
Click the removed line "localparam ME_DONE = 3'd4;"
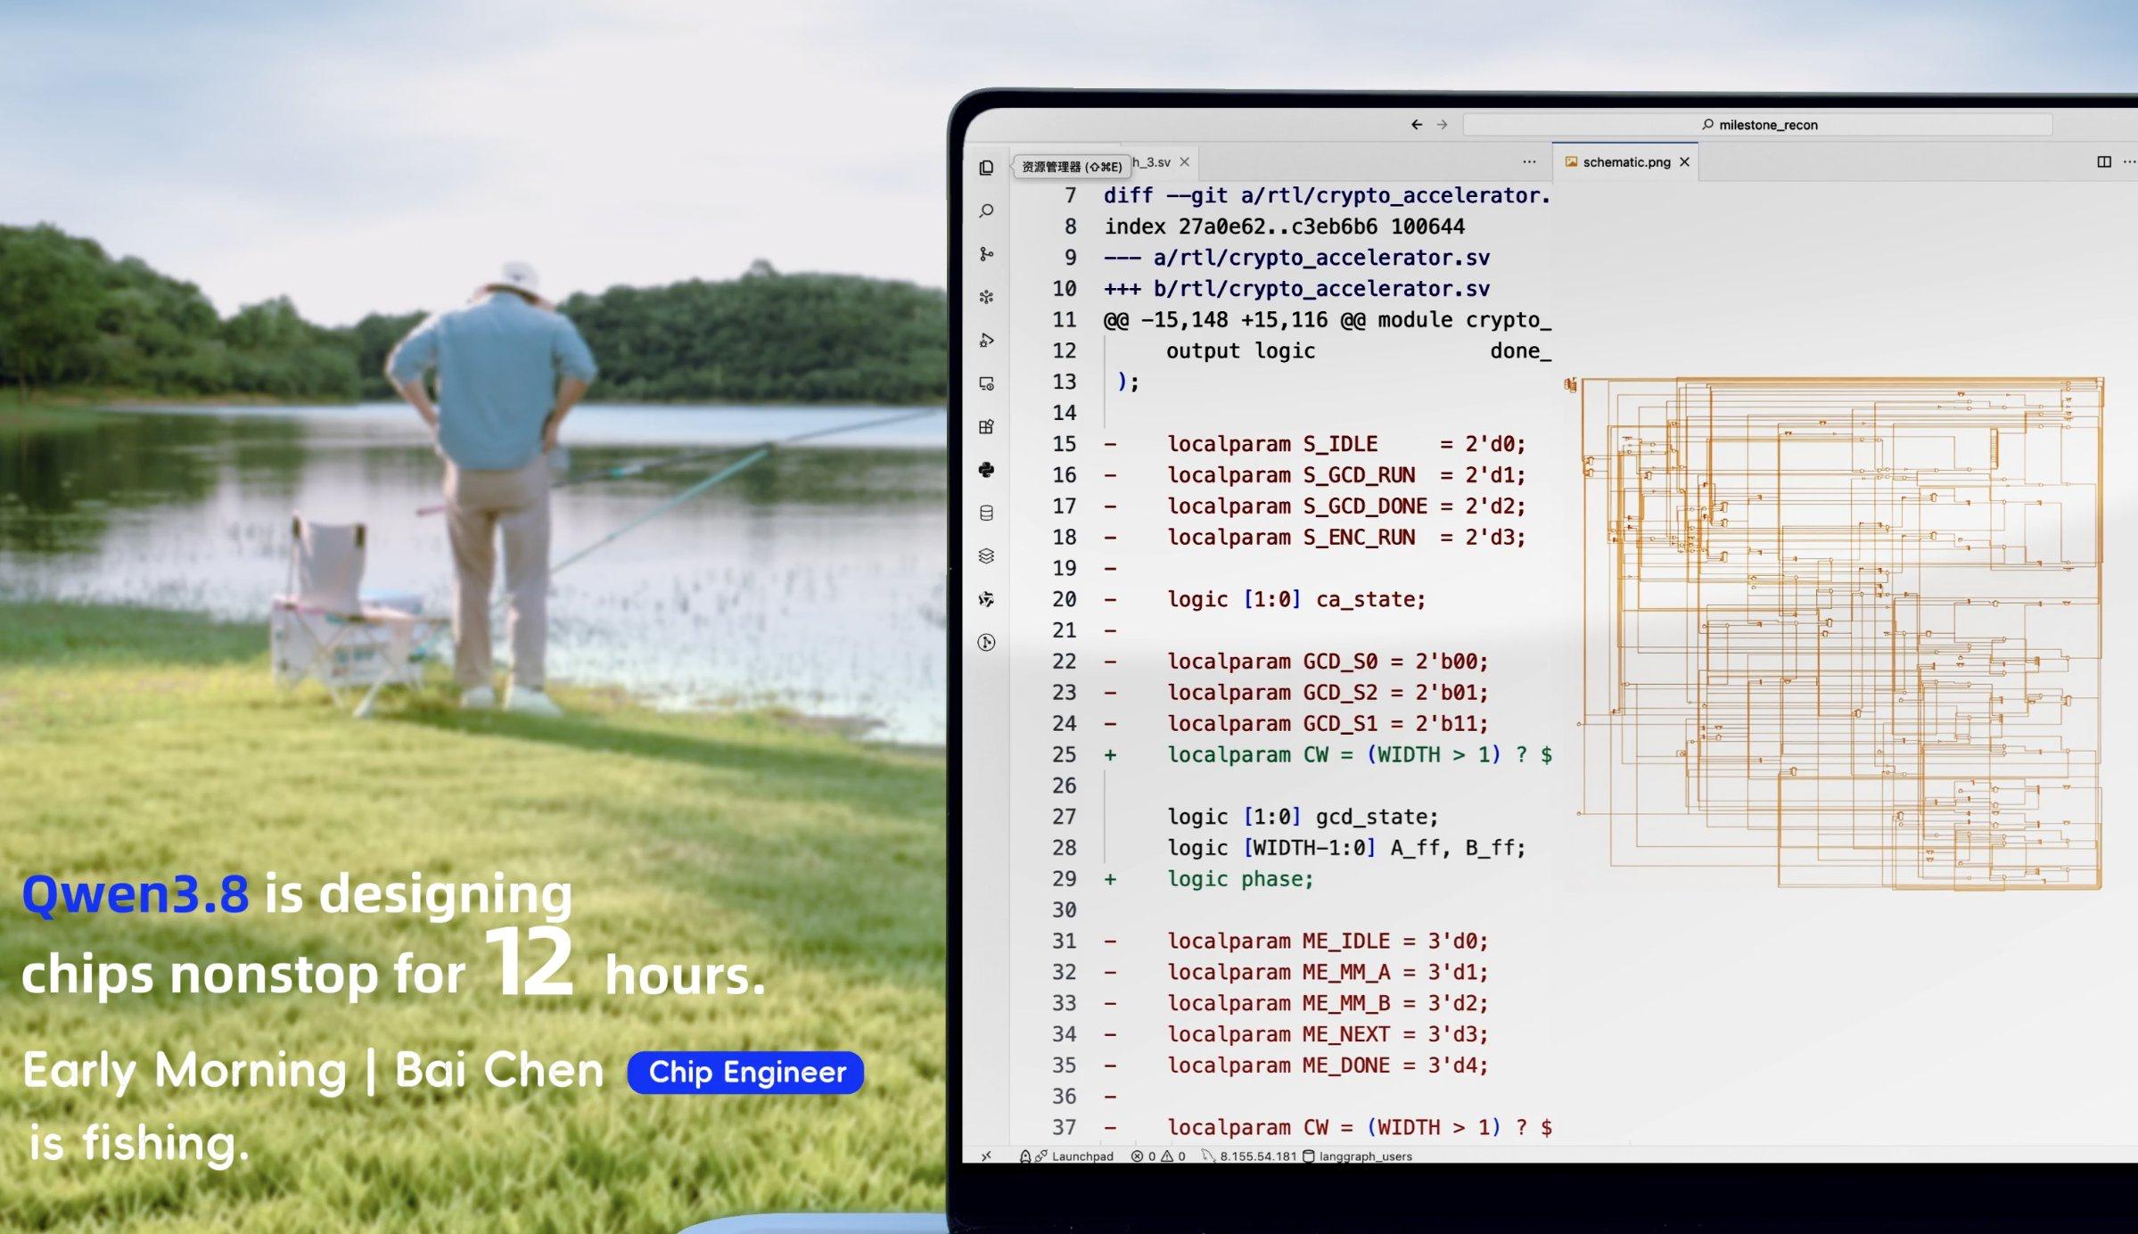point(1328,1065)
